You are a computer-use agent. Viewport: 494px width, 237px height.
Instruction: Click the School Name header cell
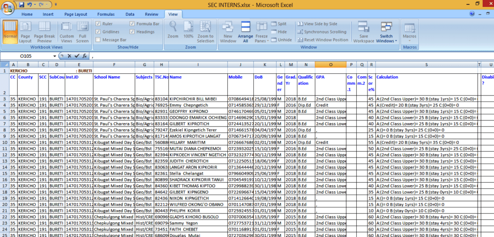[114, 85]
